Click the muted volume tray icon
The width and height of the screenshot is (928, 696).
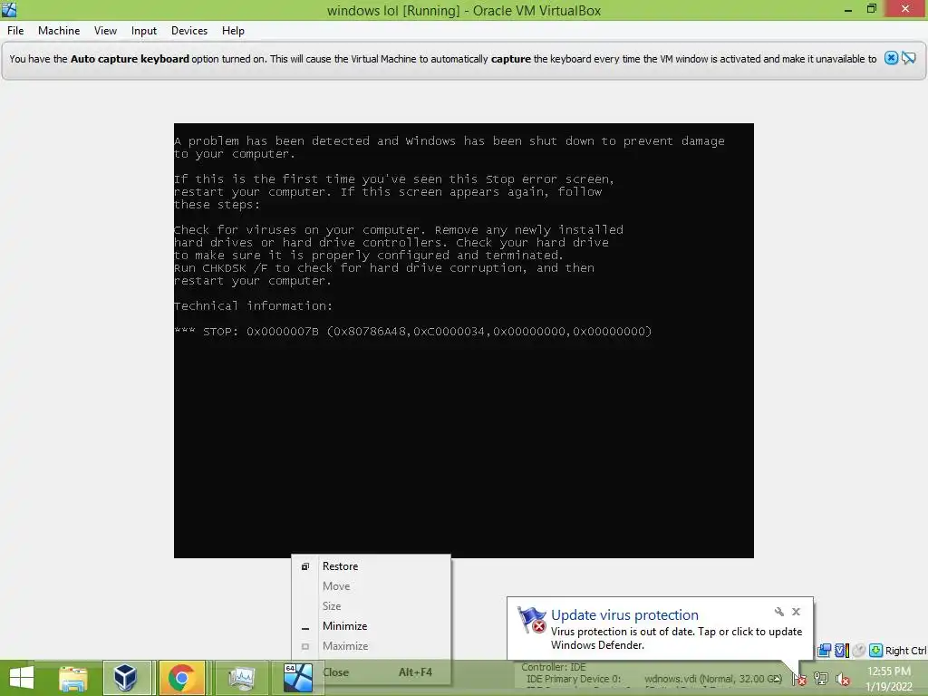[843, 678]
